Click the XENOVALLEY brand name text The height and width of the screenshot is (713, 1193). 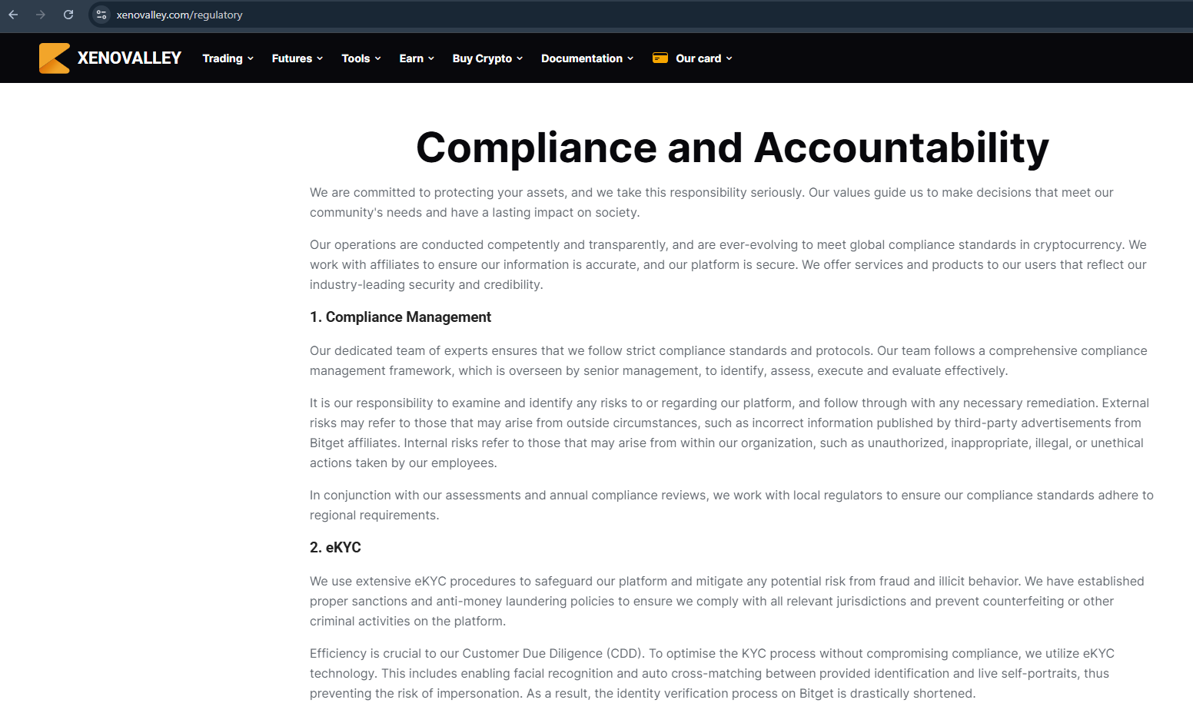click(129, 58)
